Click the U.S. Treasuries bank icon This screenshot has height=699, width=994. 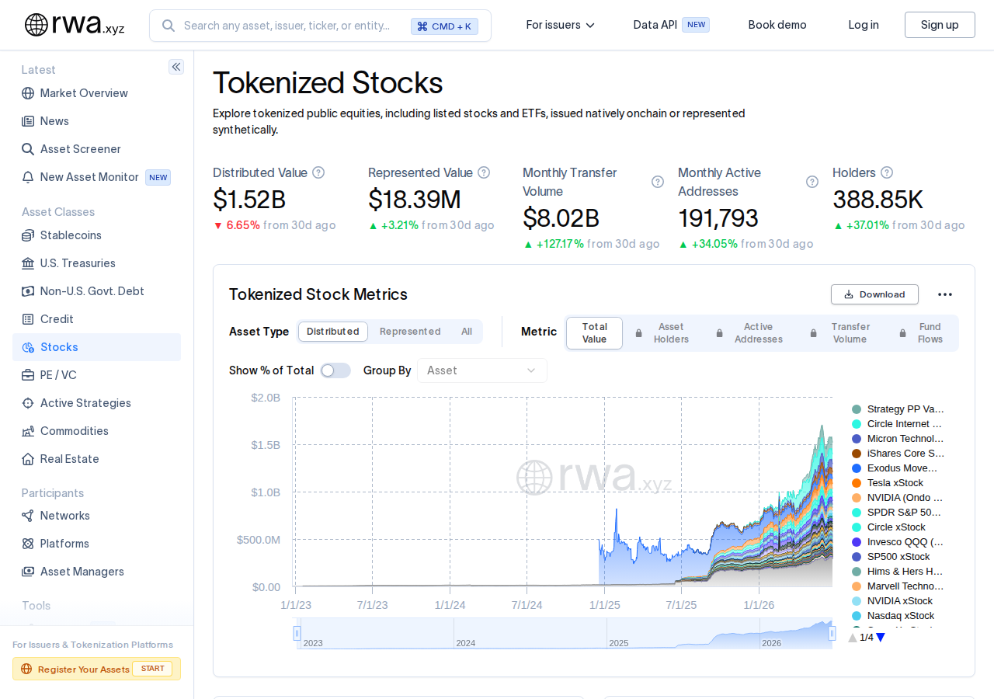click(x=28, y=263)
